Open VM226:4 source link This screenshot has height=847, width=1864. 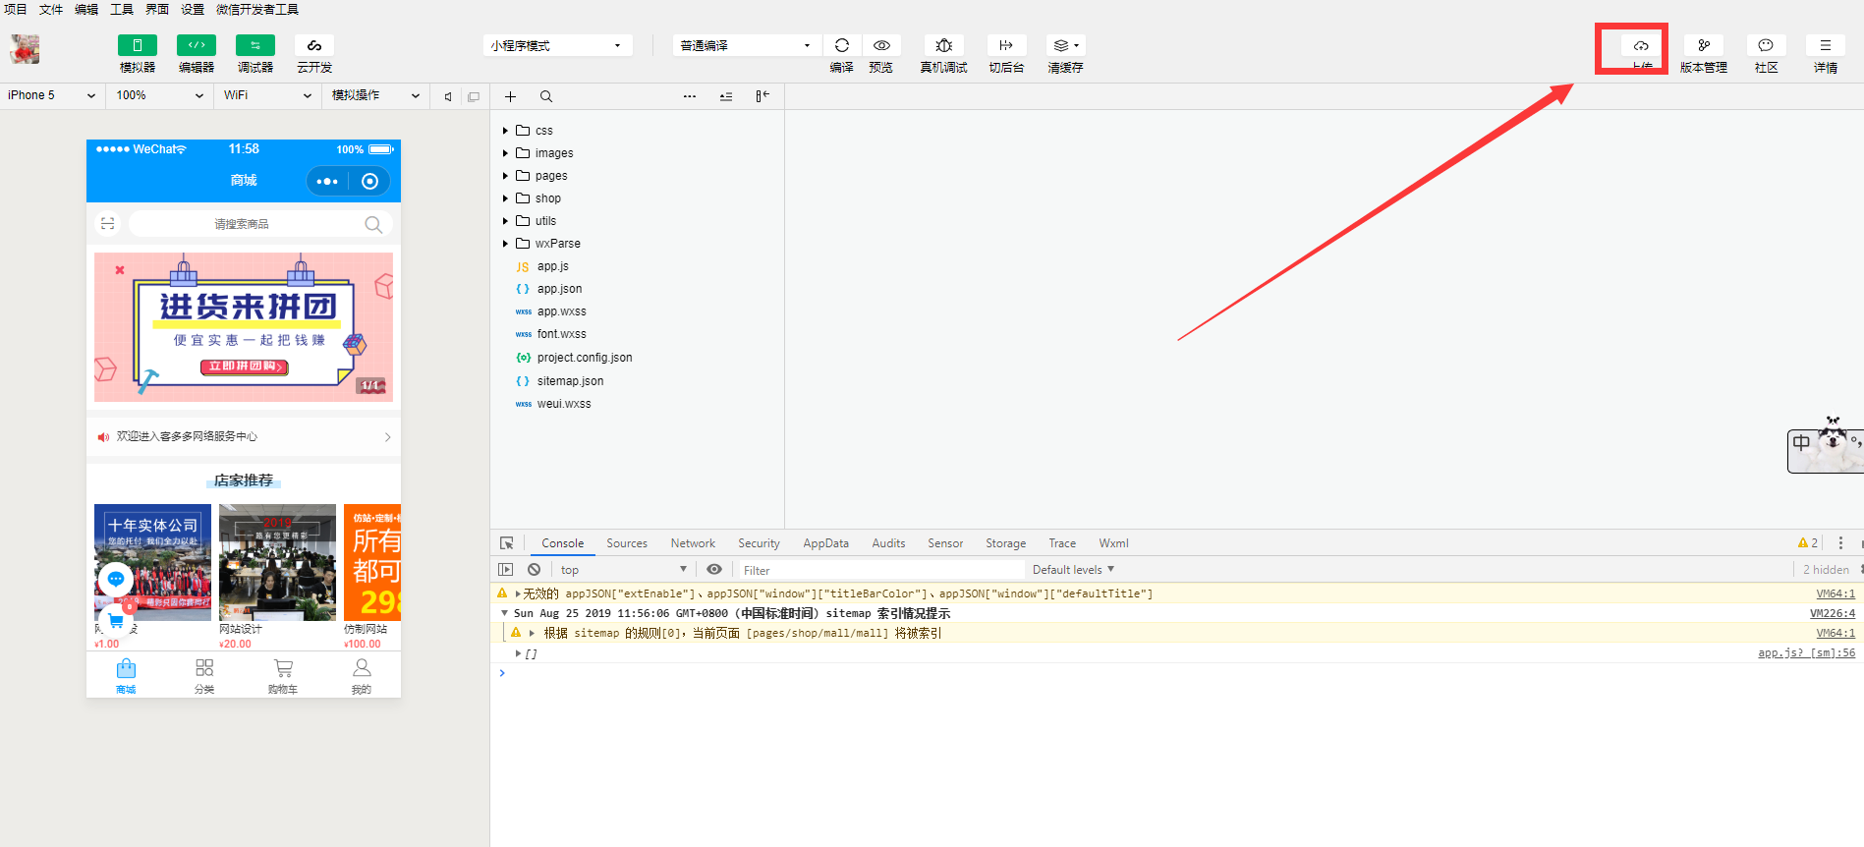[1833, 613]
